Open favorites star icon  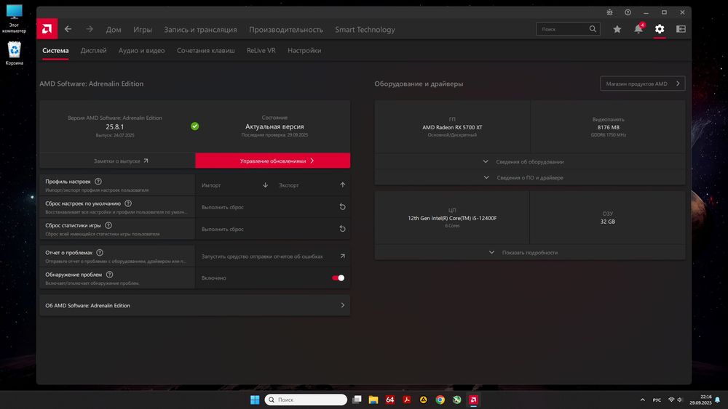click(x=617, y=29)
